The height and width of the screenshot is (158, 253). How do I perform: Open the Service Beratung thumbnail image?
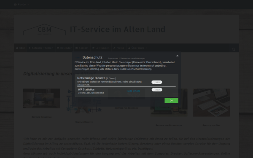(42, 98)
